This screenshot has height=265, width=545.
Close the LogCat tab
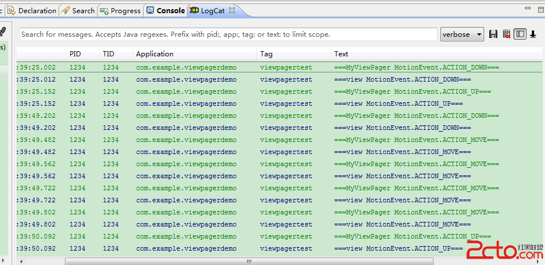[232, 10]
